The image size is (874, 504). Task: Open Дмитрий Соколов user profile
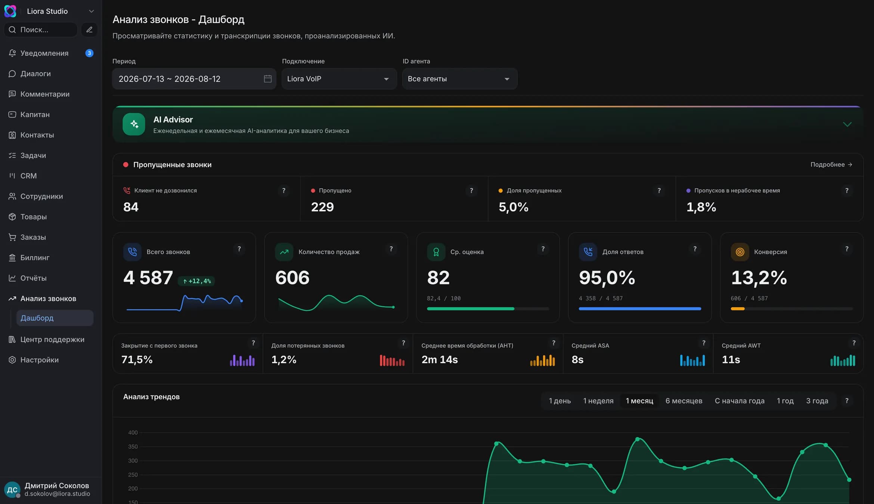pyautogui.click(x=51, y=489)
